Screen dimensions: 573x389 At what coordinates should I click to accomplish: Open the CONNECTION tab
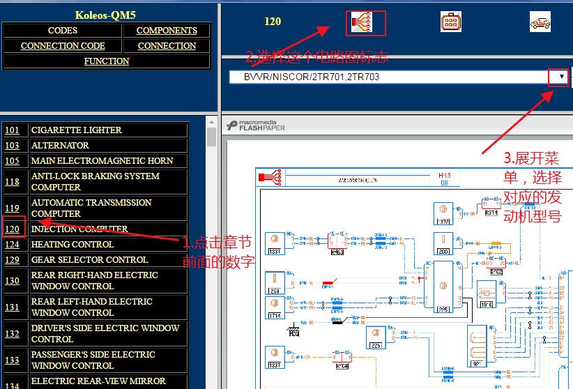pos(167,46)
